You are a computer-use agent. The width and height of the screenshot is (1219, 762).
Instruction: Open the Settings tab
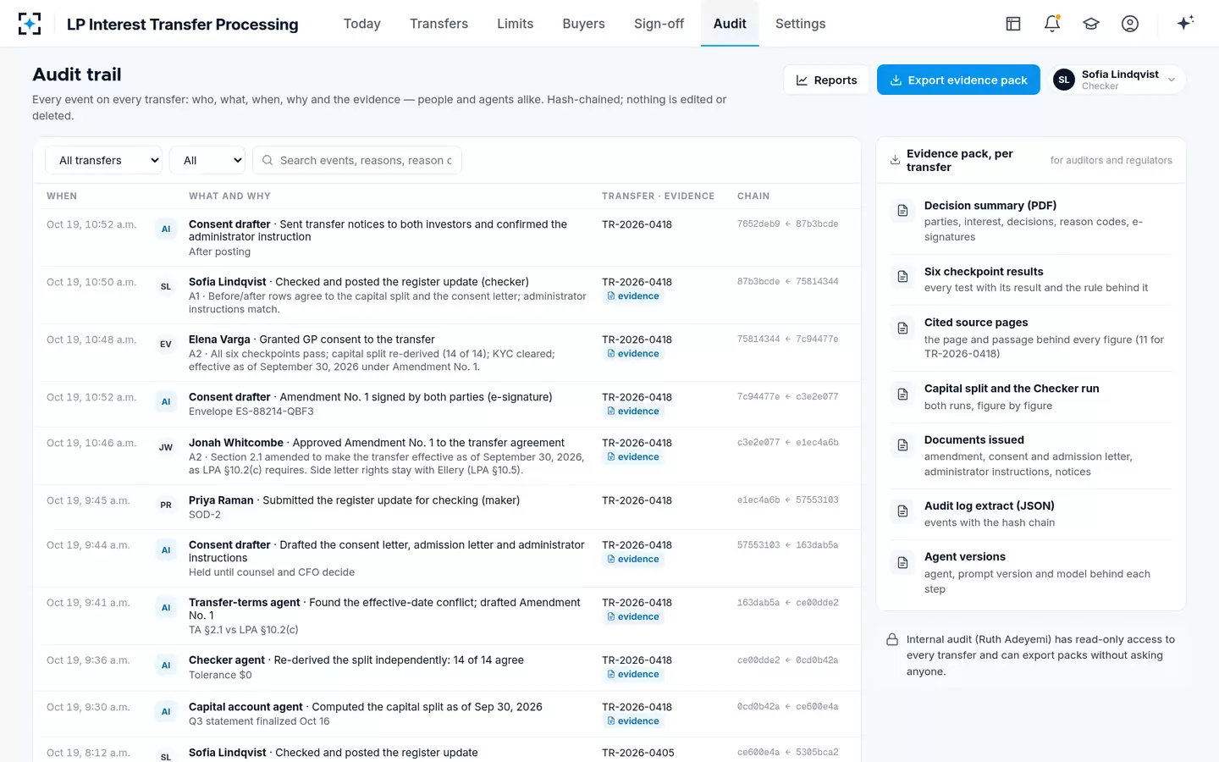pyautogui.click(x=800, y=24)
